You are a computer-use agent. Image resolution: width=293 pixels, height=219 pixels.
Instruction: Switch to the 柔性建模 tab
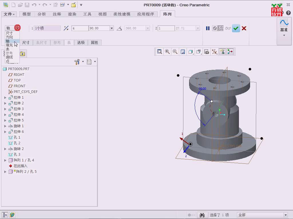[122, 14]
